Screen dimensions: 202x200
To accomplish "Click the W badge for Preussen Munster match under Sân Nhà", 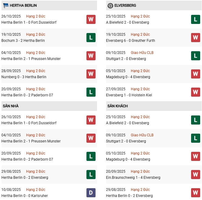I will (91, 138).
